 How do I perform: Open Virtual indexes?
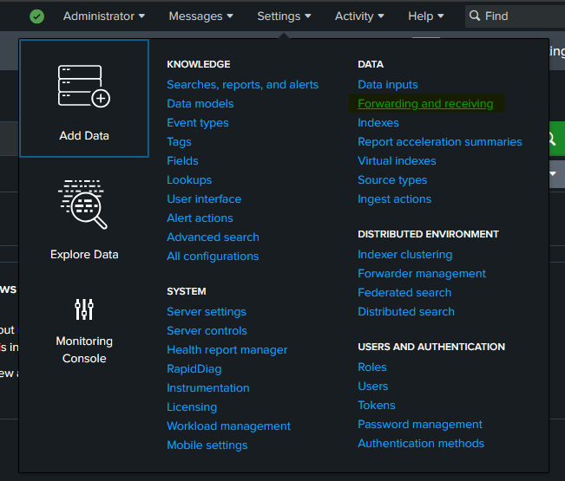[x=397, y=161]
